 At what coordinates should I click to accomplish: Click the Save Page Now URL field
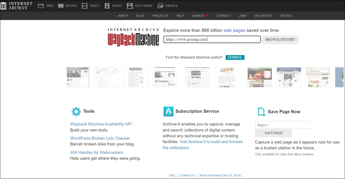coord(282,125)
